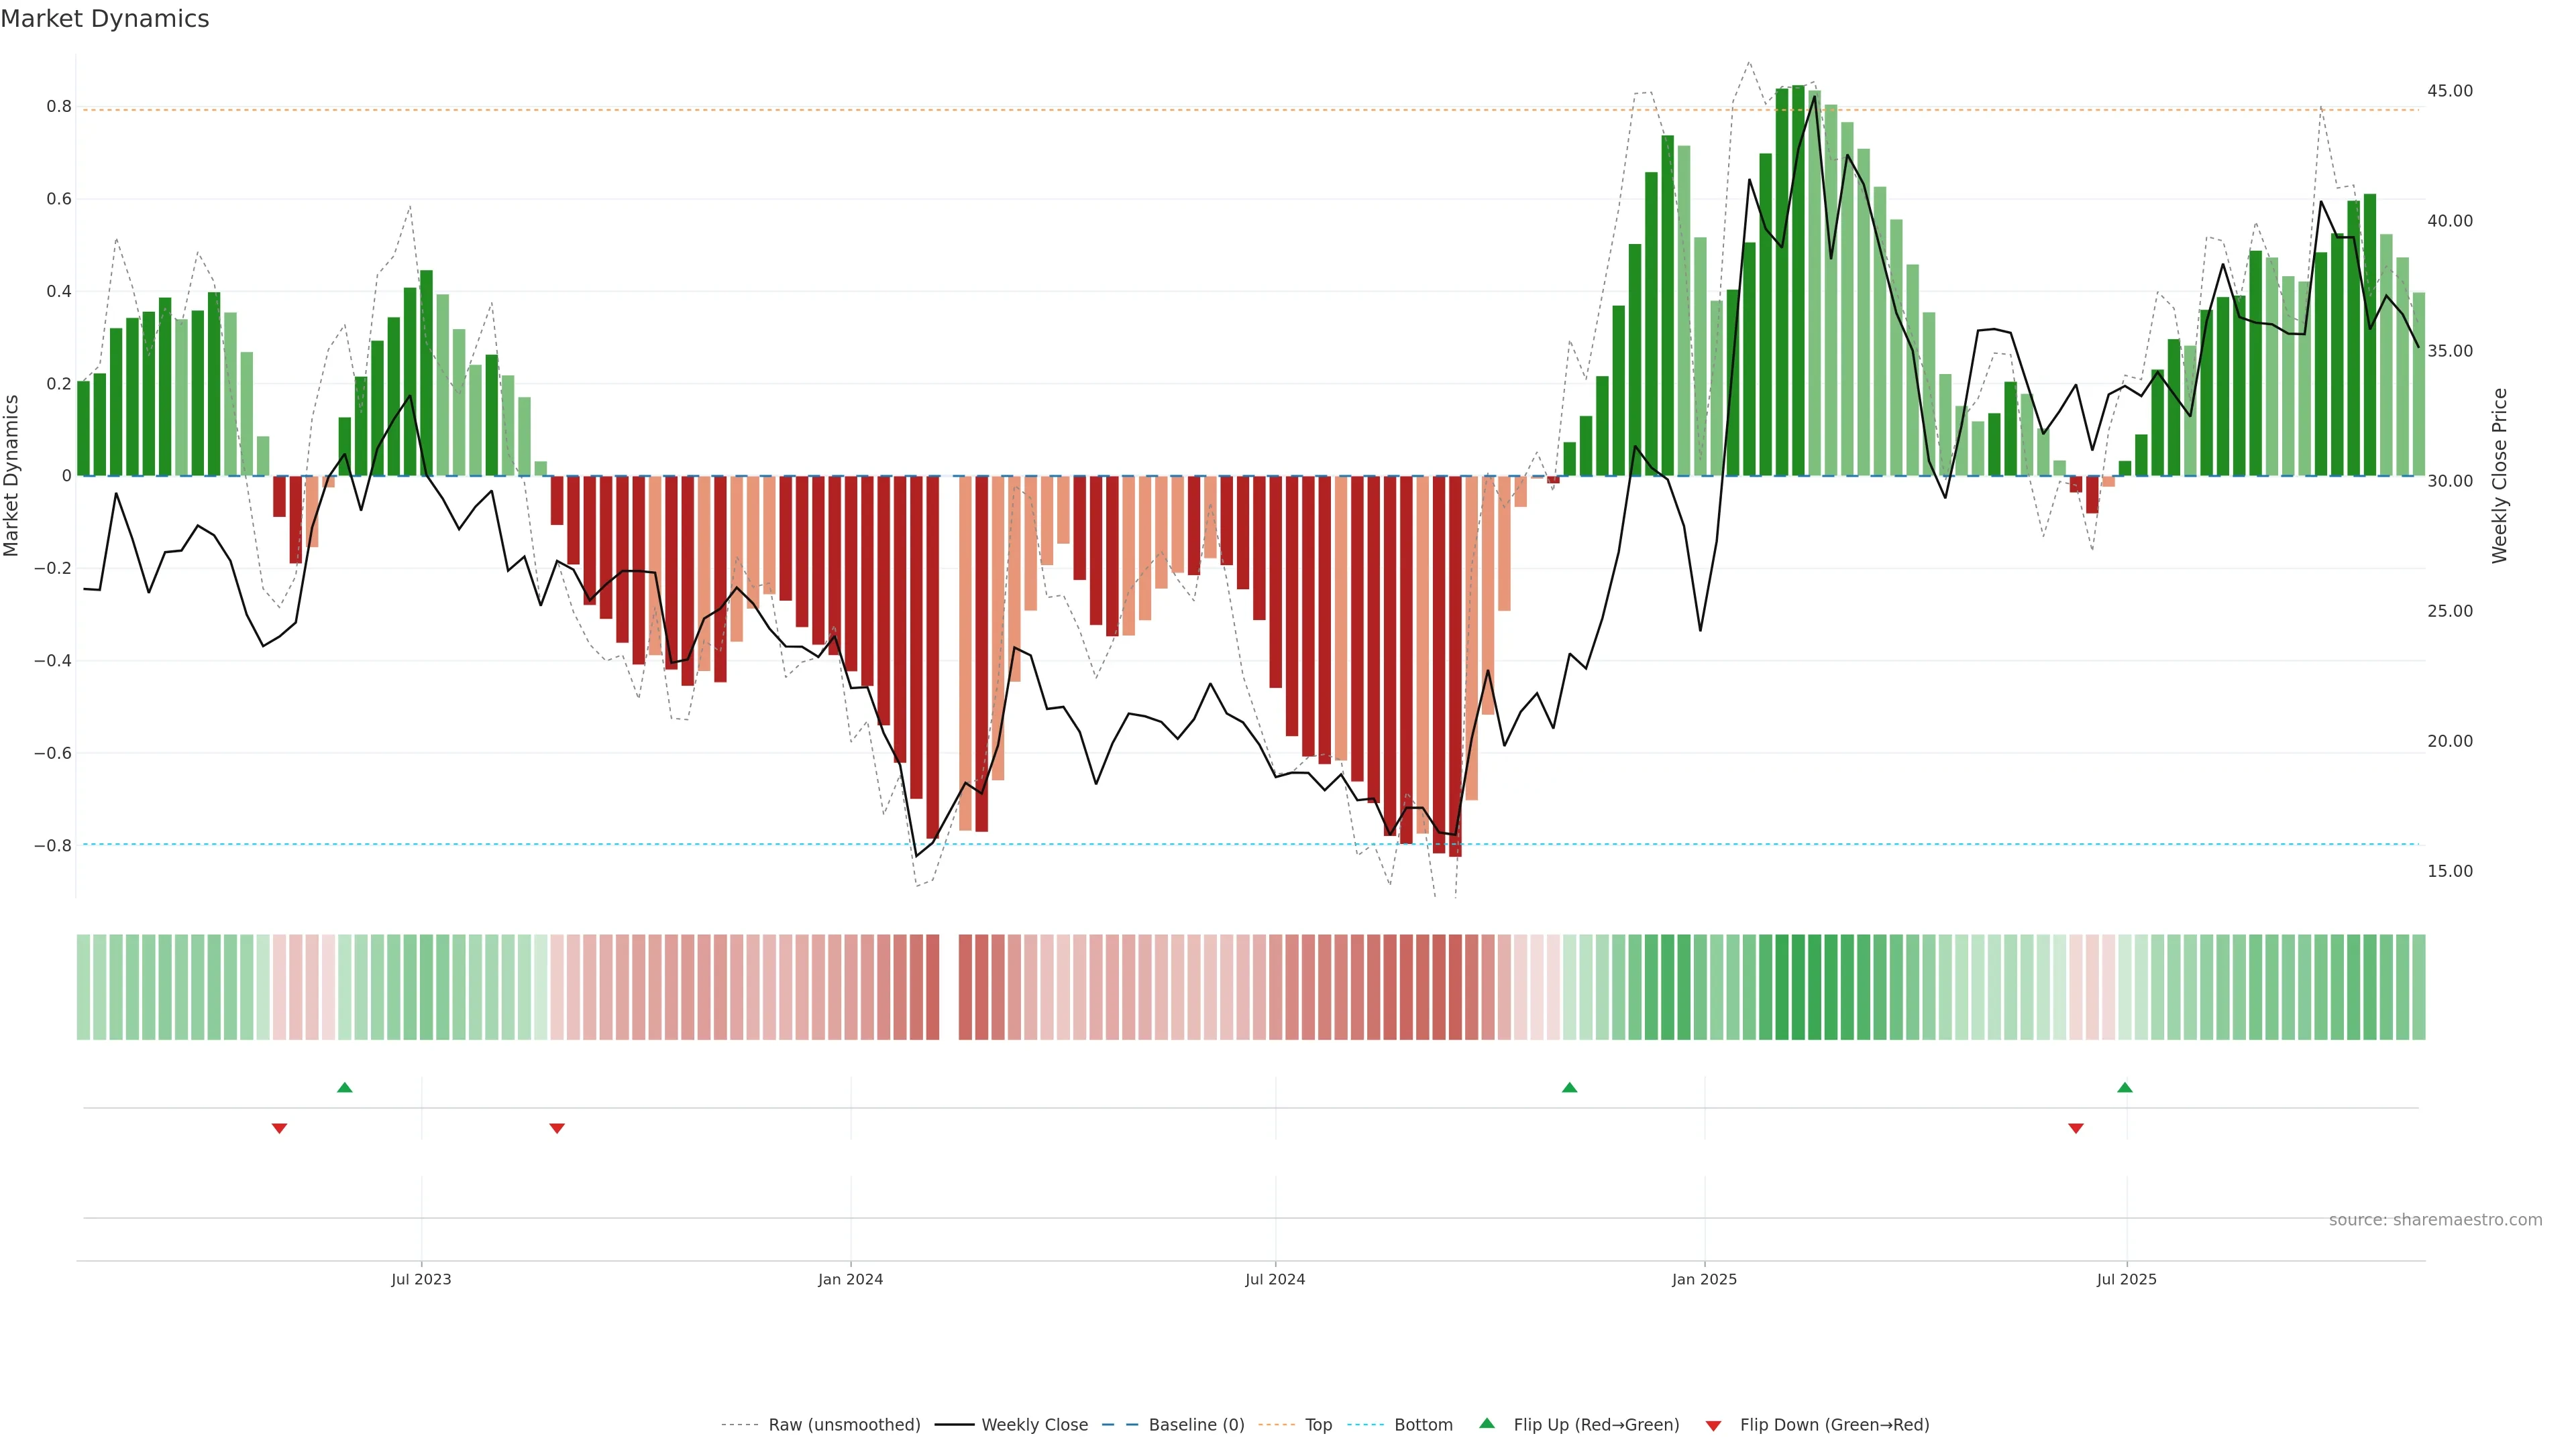Image resolution: width=2576 pixels, height=1448 pixels.
Task: Hide the Top threshold line via legend
Action: pos(1318,1425)
